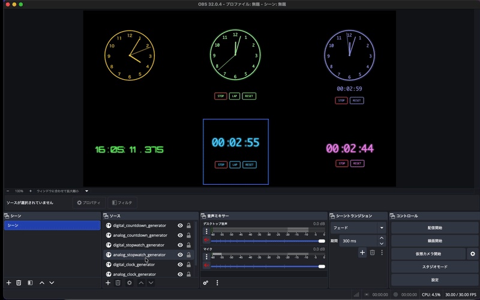
Task: Move source down in Sources toolbar
Action: click(x=151, y=283)
